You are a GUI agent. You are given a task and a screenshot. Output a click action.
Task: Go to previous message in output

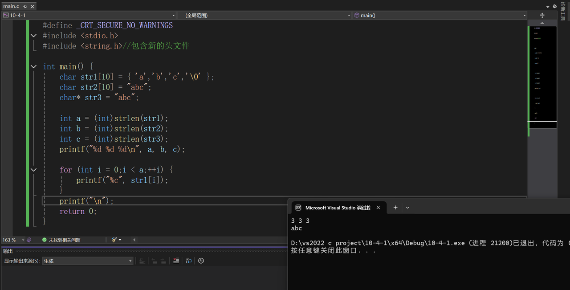coord(154,261)
